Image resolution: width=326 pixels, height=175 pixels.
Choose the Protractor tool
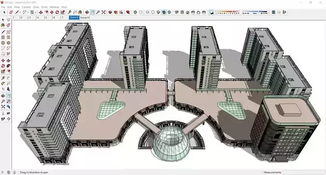[x=3, y=83]
